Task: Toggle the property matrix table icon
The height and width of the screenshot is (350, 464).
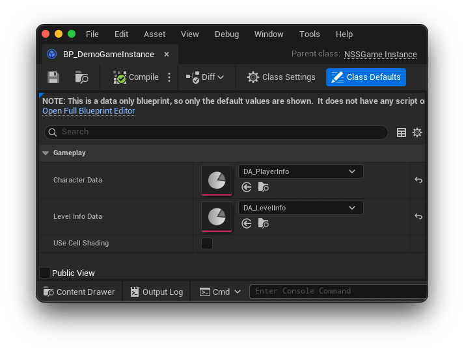Action: click(402, 132)
